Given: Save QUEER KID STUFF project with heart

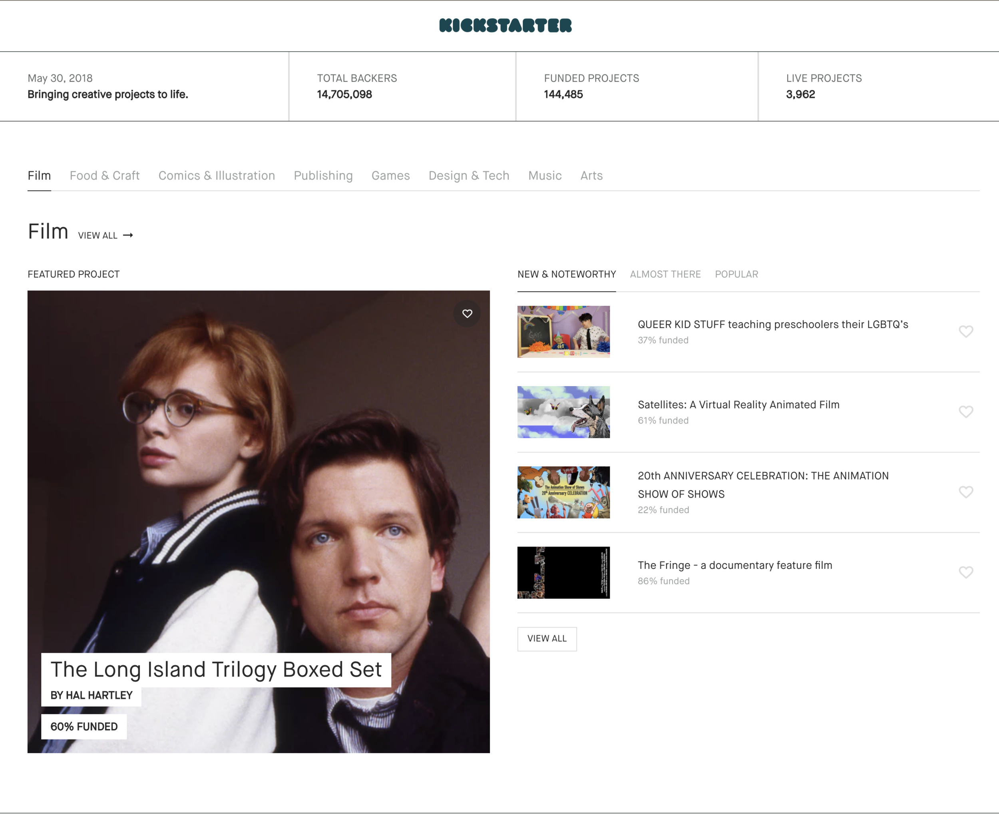Looking at the screenshot, I should click(965, 331).
